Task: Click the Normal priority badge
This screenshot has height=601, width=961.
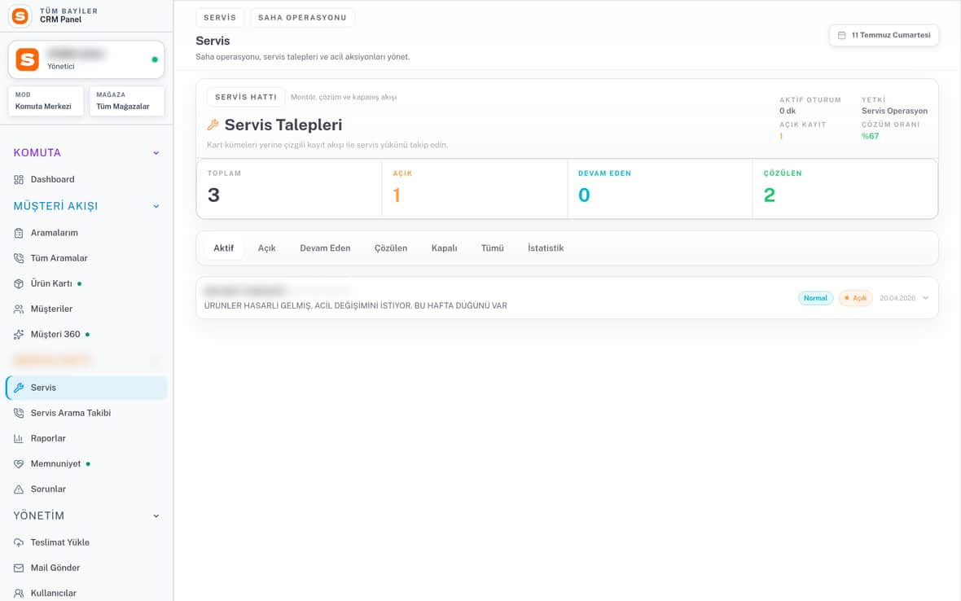Action: tap(815, 298)
